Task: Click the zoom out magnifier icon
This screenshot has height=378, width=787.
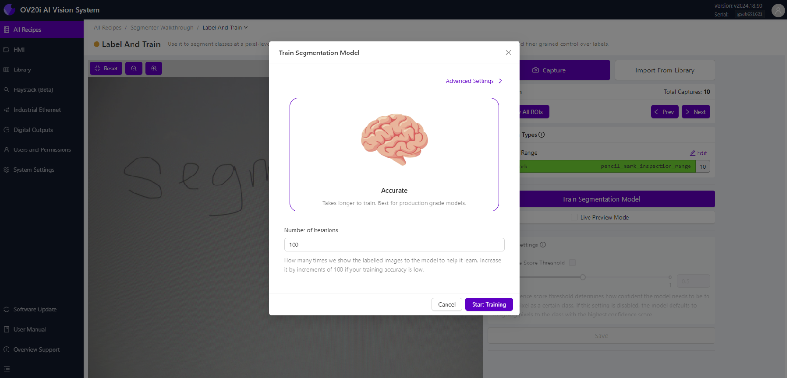Action: coord(134,69)
